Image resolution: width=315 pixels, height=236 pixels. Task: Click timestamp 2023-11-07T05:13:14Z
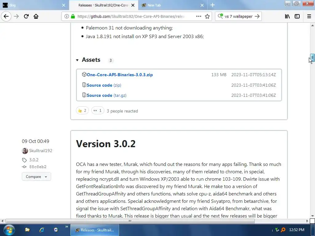click(253, 75)
